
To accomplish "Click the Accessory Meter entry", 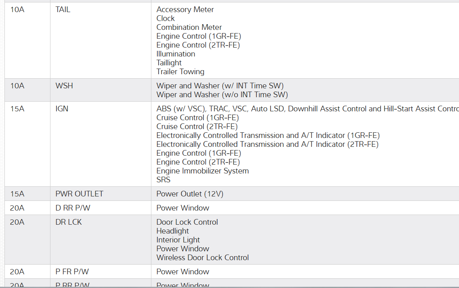I will click(x=185, y=10).
